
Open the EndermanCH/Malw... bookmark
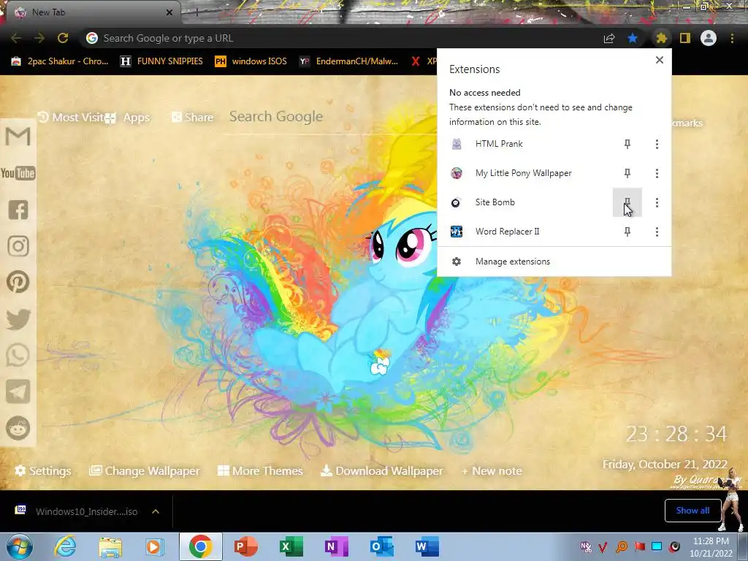click(x=348, y=61)
